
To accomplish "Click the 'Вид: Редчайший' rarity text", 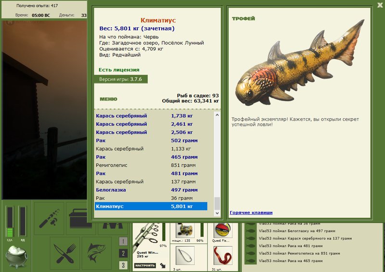I will 120,55.
